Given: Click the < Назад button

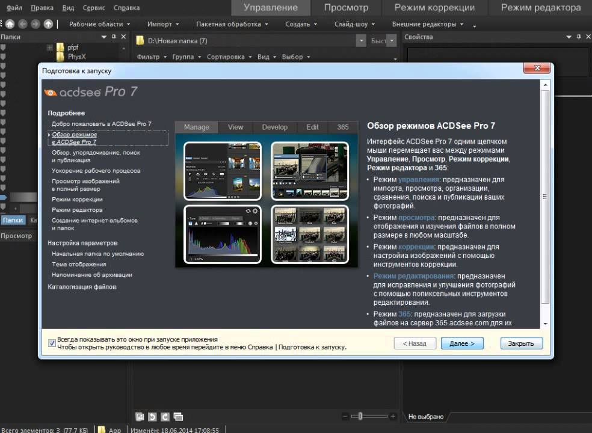Looking at the screenshot, I should 415,343.
